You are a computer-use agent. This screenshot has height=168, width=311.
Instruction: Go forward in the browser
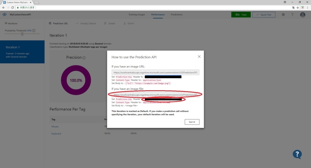pyautogui.click(x=8, y=8)
